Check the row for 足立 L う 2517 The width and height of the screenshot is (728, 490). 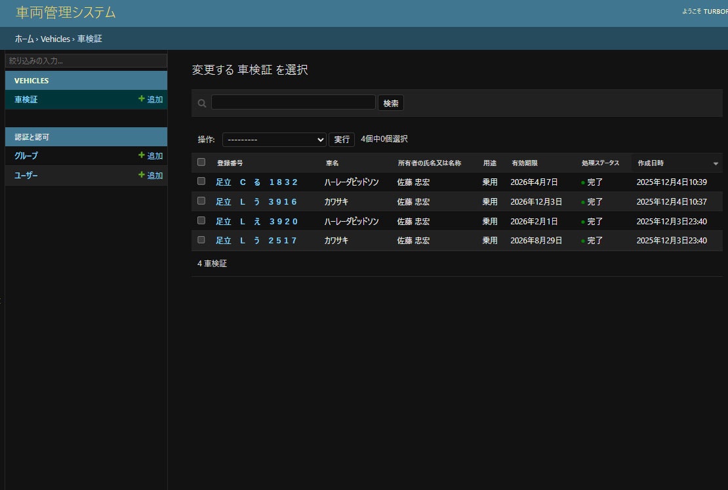[x=201, y=239]
